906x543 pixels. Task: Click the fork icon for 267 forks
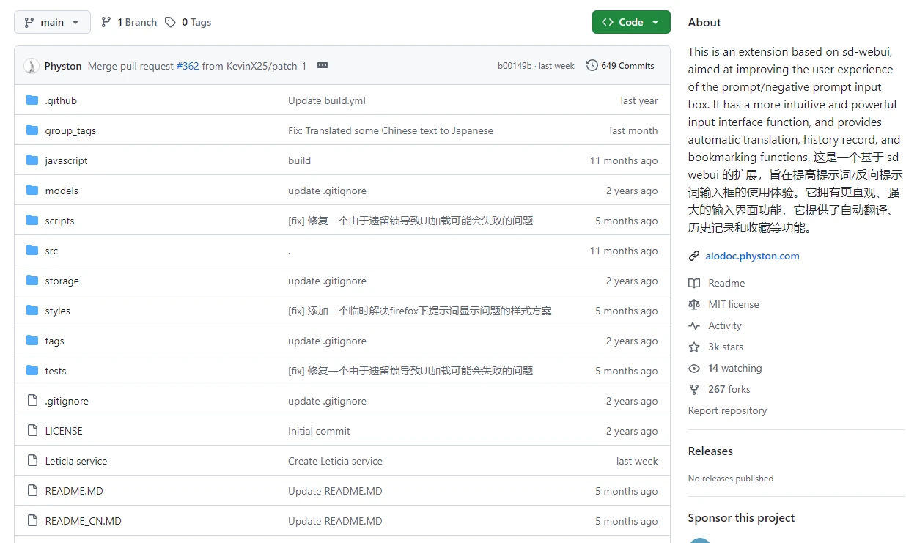click(694, 389)
